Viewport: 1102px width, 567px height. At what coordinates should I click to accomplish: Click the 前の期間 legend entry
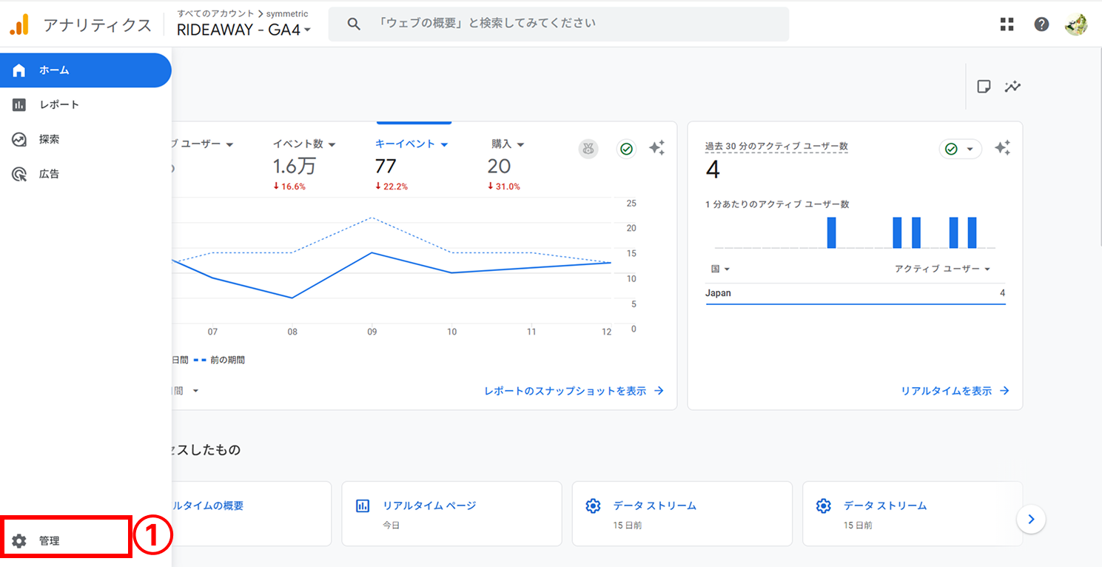(x=219, y=360)
